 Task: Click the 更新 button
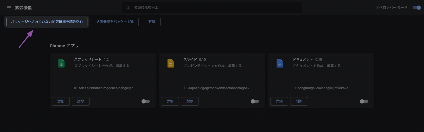(152, 22)
